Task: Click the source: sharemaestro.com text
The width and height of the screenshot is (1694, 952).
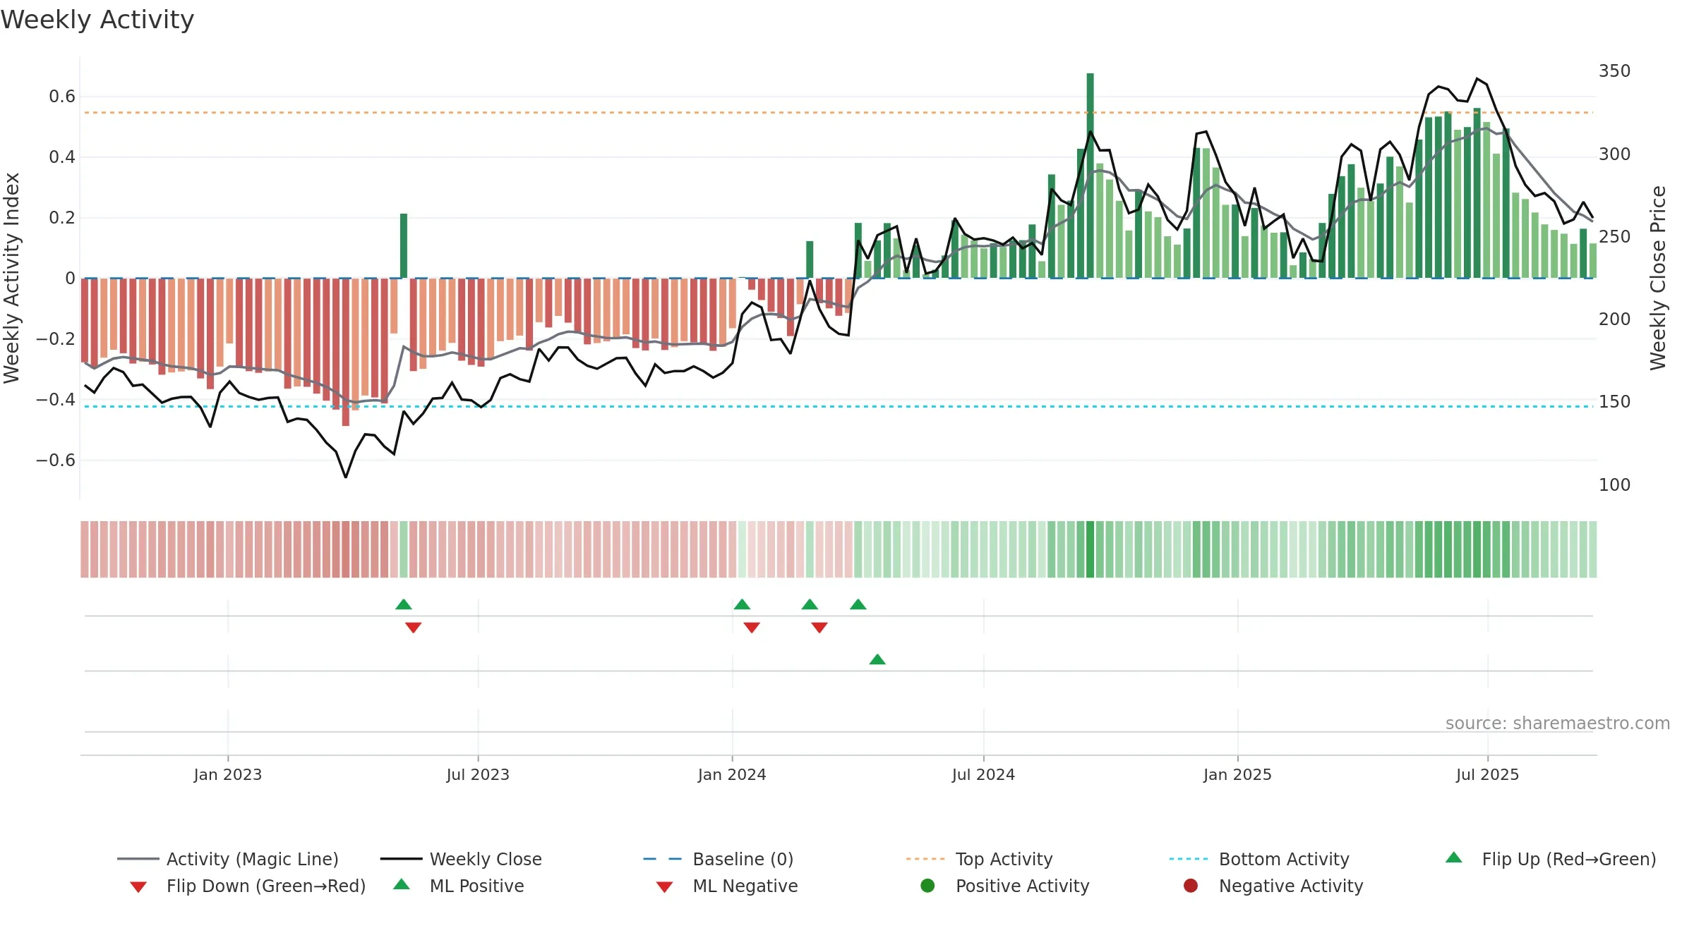Action: click(x=1558, y=724)
